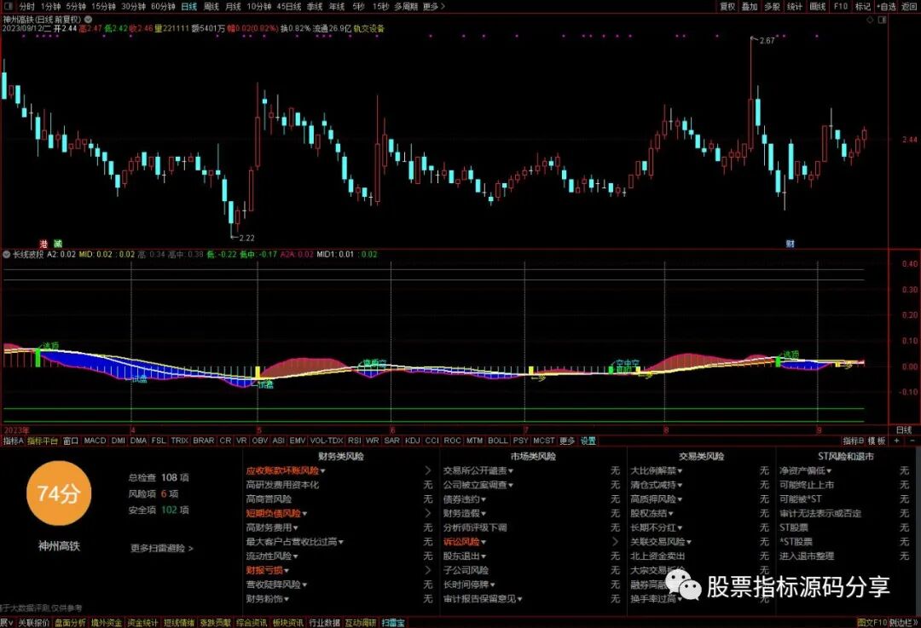
Task: Select 周线 period tab
Action: [211, 7]
